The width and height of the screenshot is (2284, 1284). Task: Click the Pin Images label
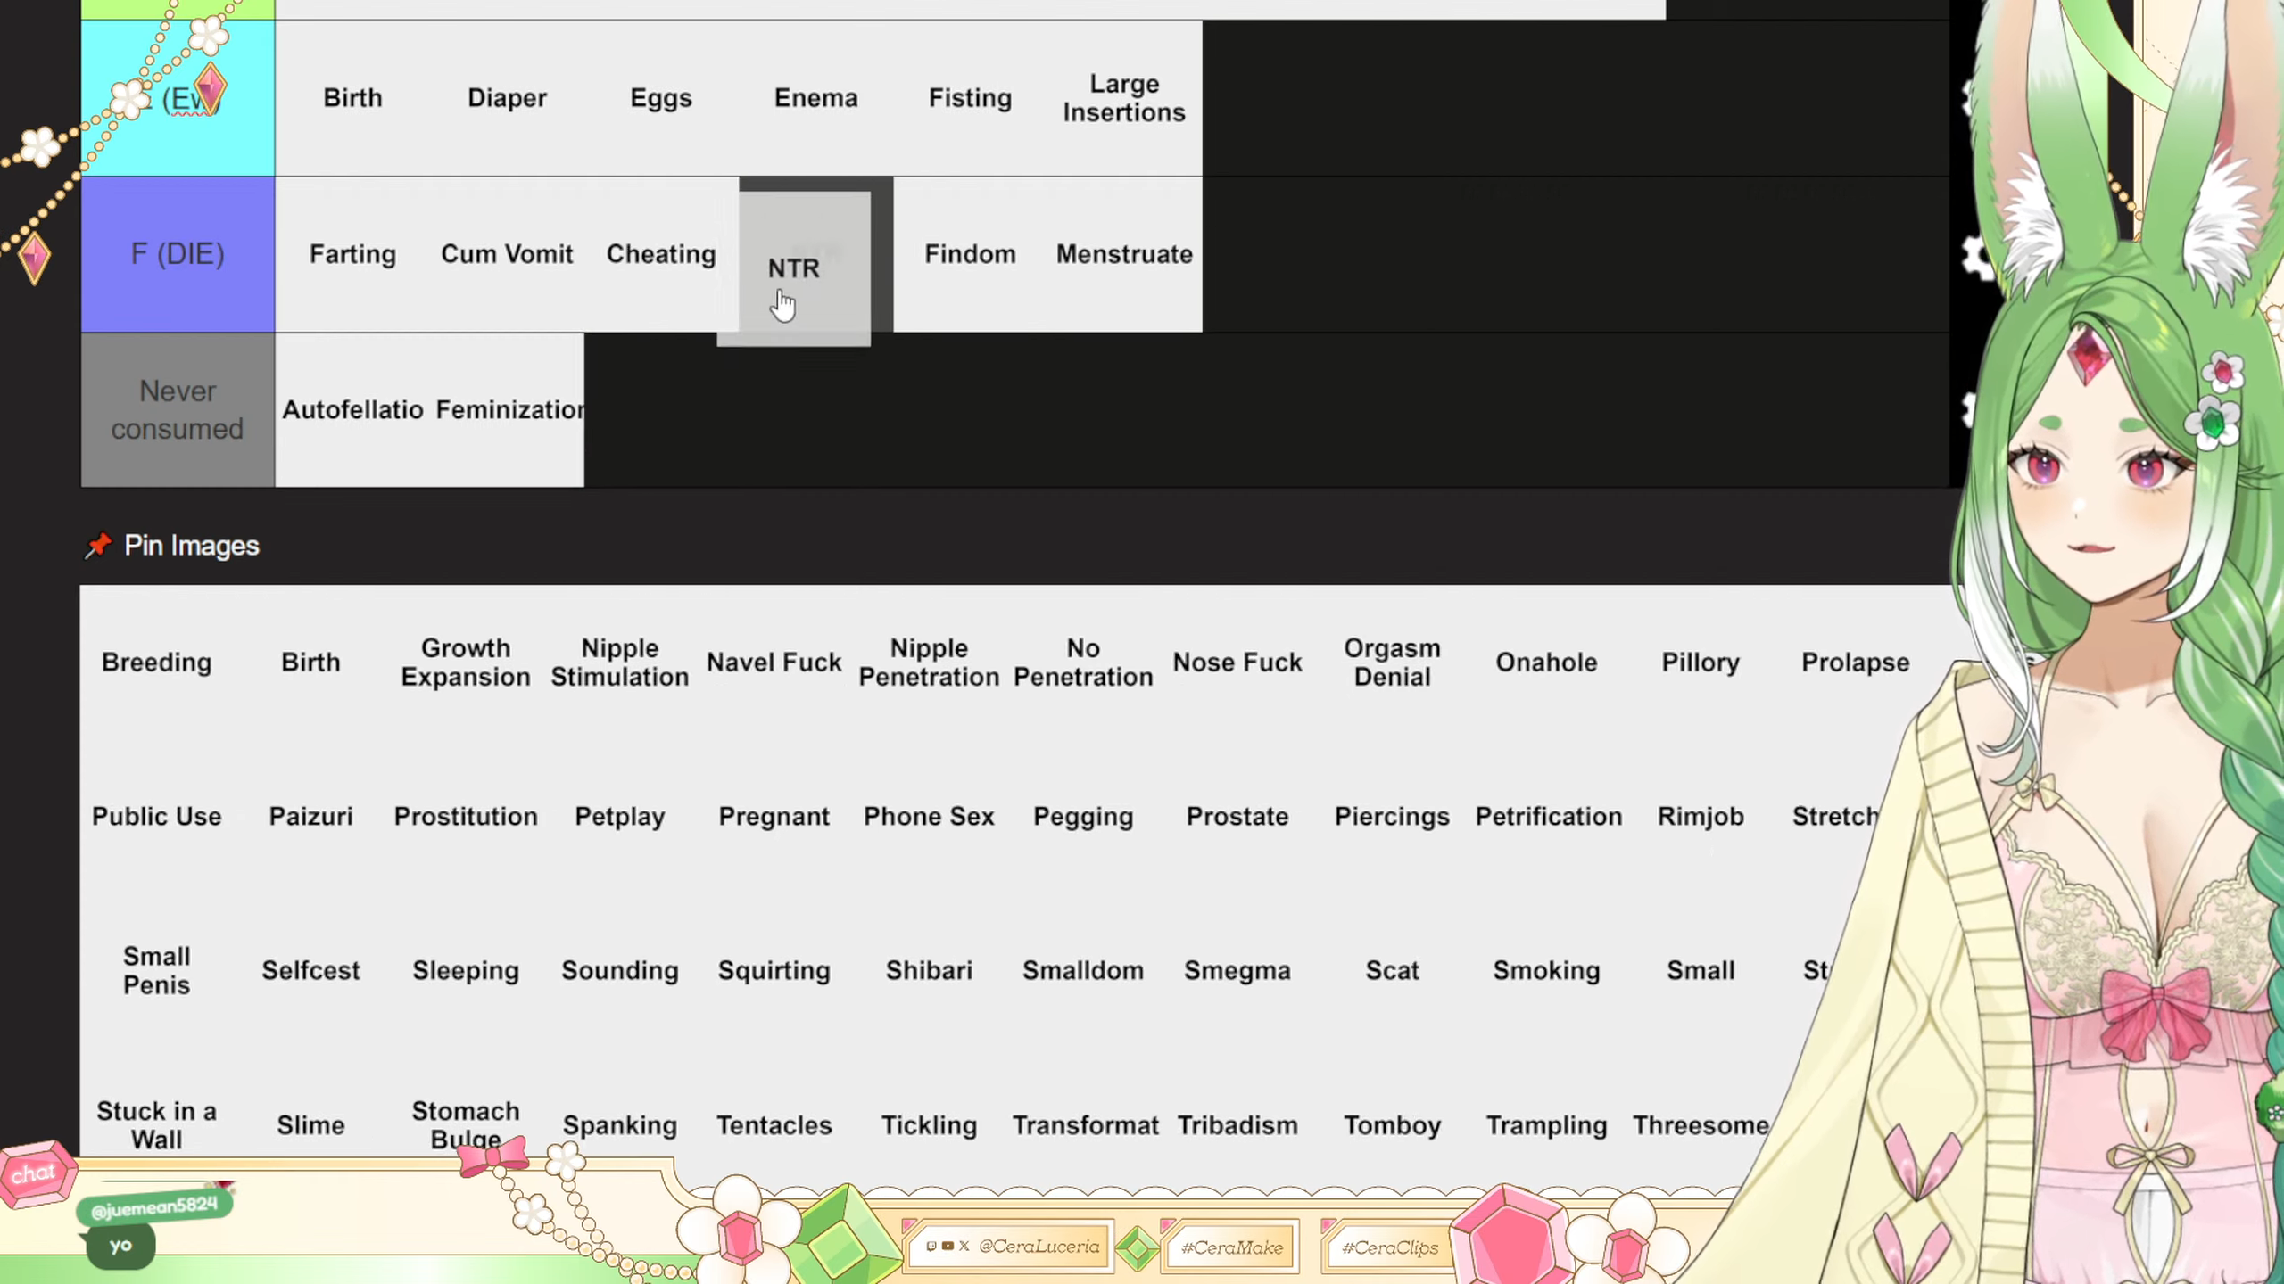191,545
